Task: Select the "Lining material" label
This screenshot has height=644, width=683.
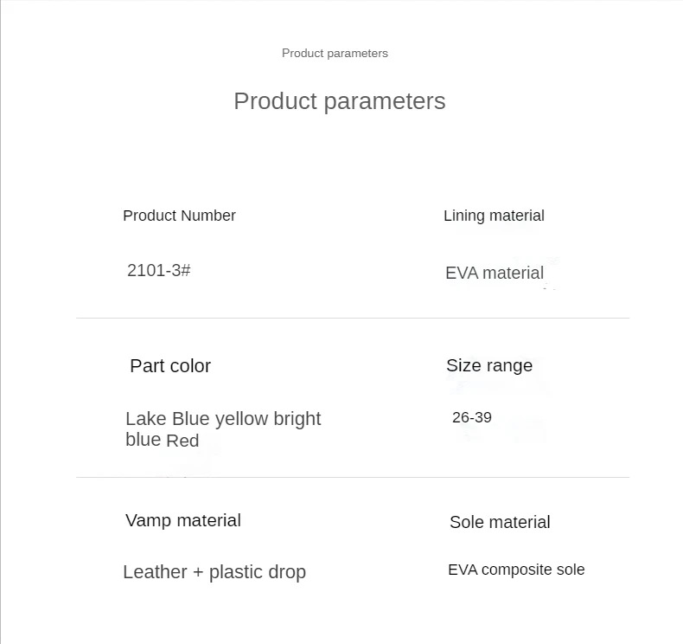Action: point(494,216)
